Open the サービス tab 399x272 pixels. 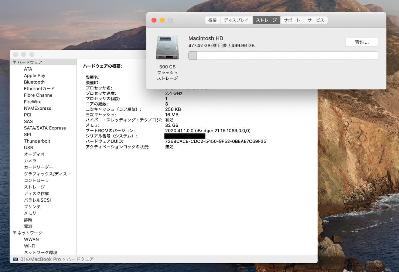pos(316,20)
